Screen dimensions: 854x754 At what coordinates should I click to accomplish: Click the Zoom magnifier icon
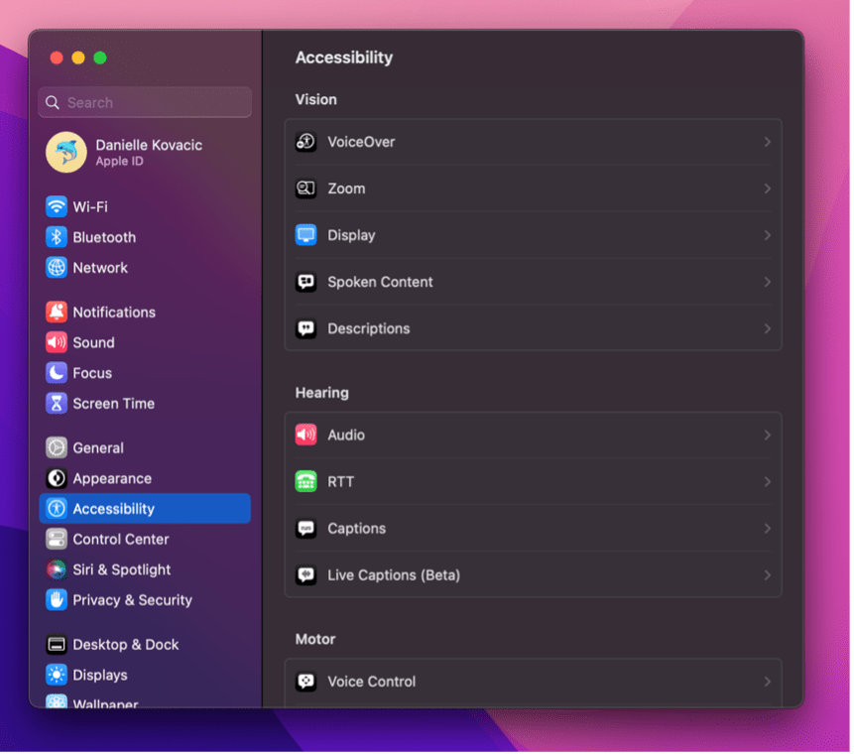(x=305, y=188)
